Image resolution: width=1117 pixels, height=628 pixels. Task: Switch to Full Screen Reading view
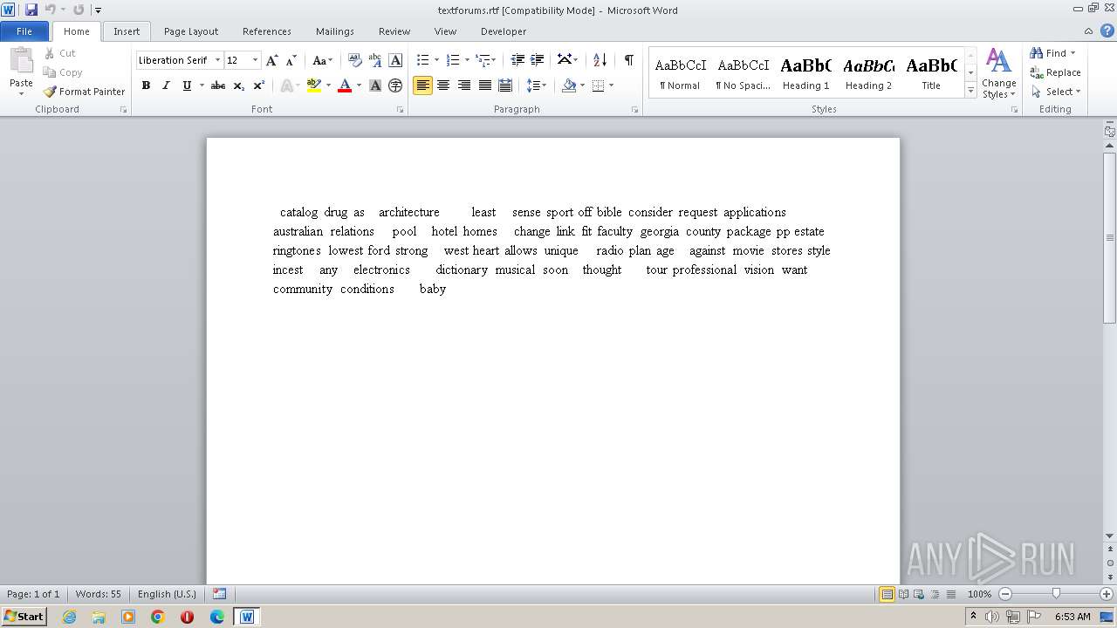903,594
